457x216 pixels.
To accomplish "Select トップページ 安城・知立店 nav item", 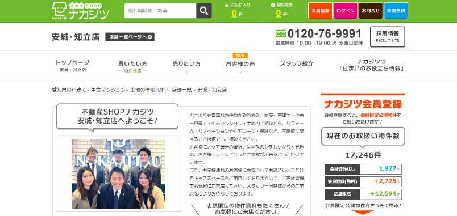I will (x=72, y=66).
